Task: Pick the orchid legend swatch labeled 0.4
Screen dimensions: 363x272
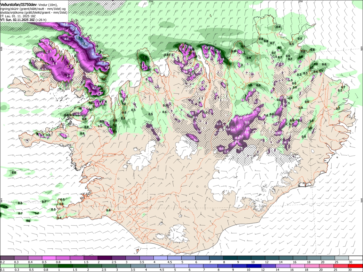Action: (35, 258)
